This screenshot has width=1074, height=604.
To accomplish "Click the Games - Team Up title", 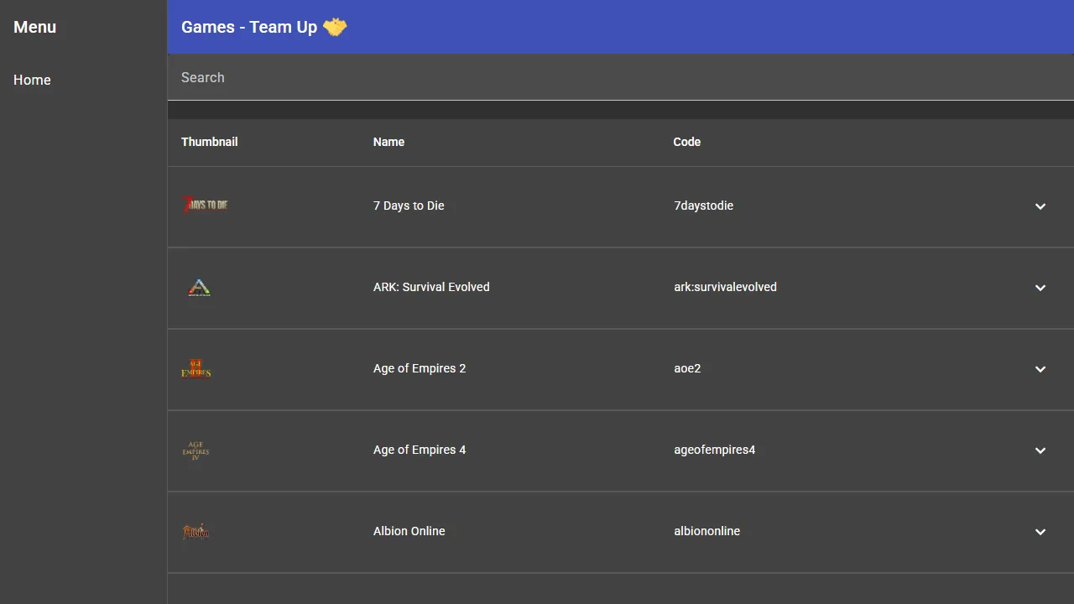I will 250,27.
